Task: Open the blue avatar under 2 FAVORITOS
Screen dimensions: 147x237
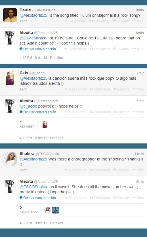Action: tap(55, 210)
